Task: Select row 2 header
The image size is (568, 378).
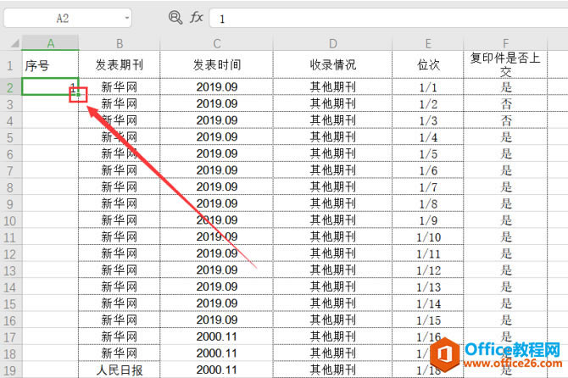Action: pyautogui.click(x=10, y=87)
